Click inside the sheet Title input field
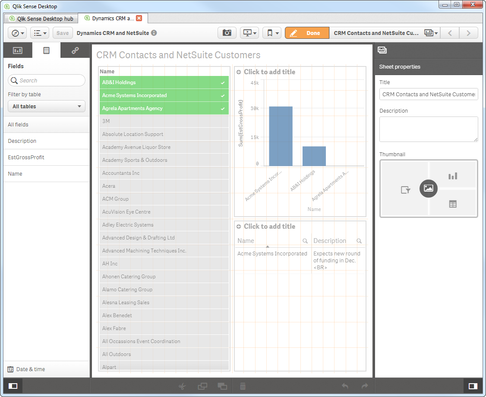Viewport: 486px width, 397px height. [x=428, y=94]
